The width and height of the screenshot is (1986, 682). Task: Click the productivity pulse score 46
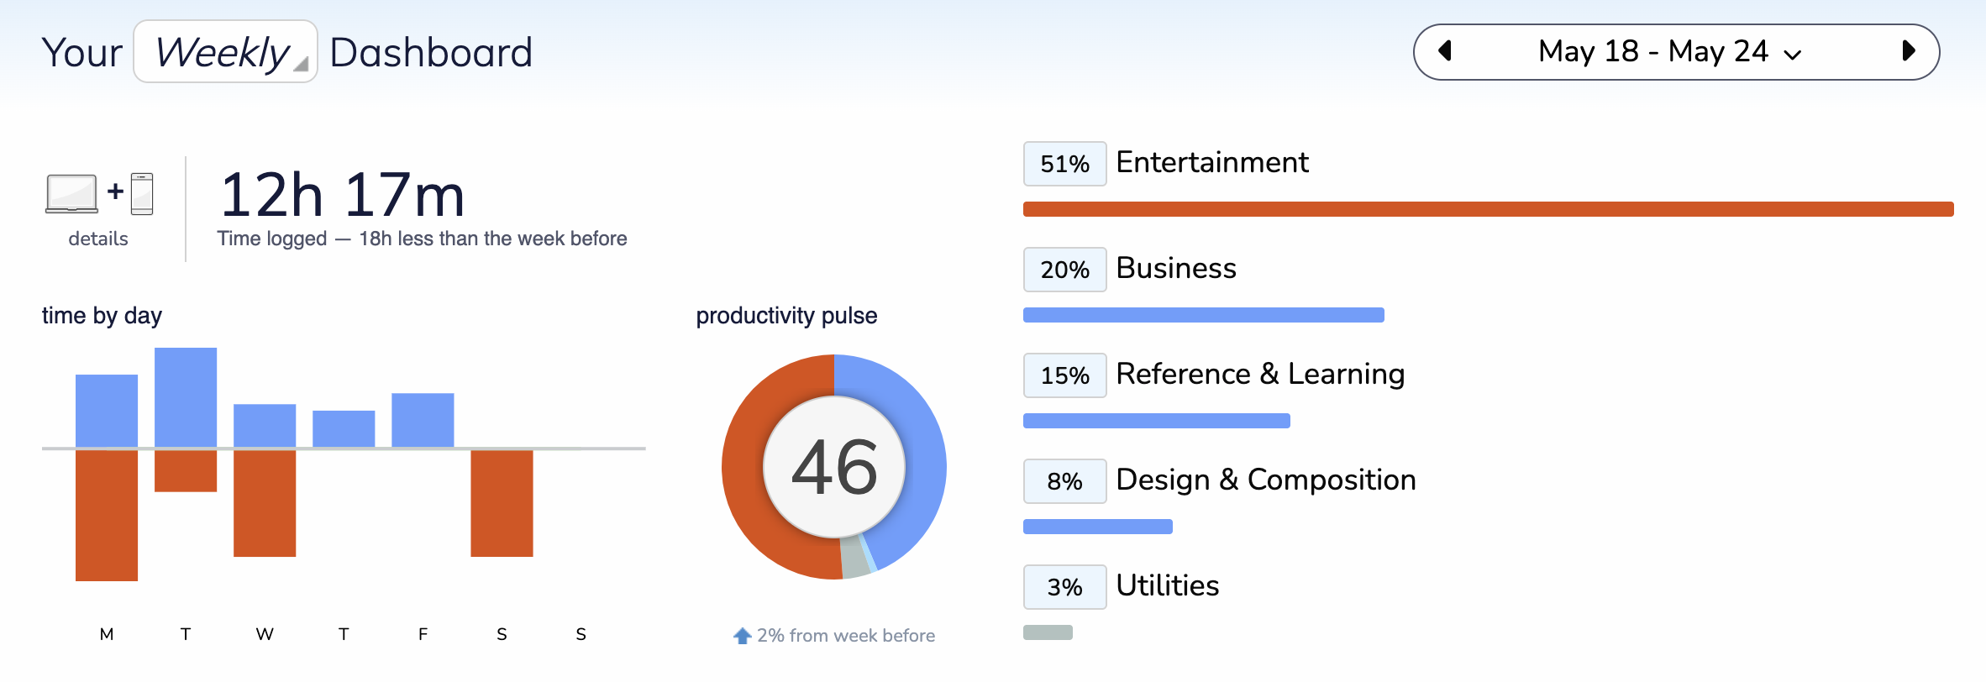pyautogui.click(x=834, y=467)
